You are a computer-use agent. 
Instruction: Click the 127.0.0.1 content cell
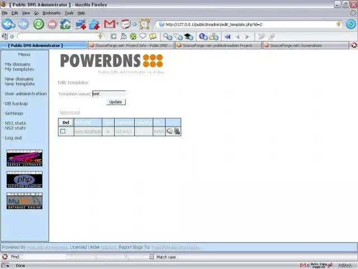(124, 131)
